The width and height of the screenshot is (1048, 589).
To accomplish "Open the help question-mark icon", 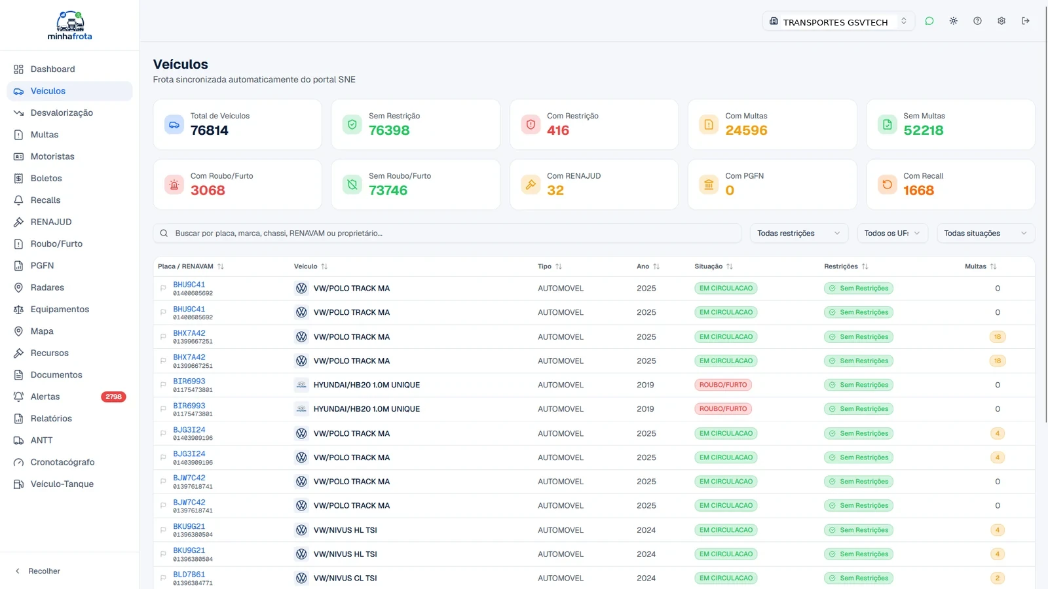I will click(x=977, y=21).
